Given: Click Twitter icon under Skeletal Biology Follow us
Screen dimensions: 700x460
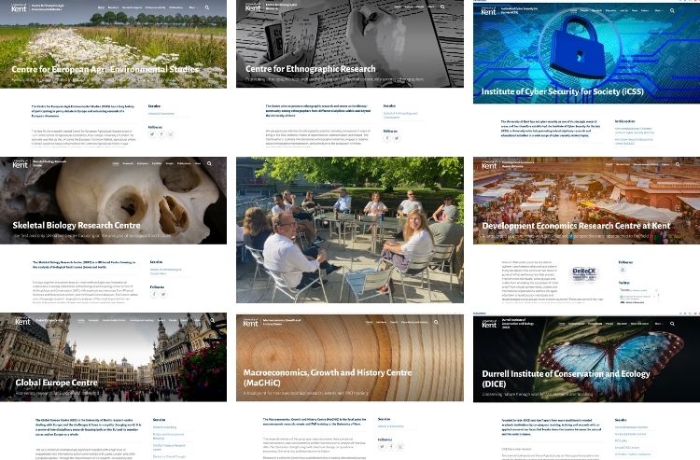Looking at the screenshot, I should click(x=163, y=295).
